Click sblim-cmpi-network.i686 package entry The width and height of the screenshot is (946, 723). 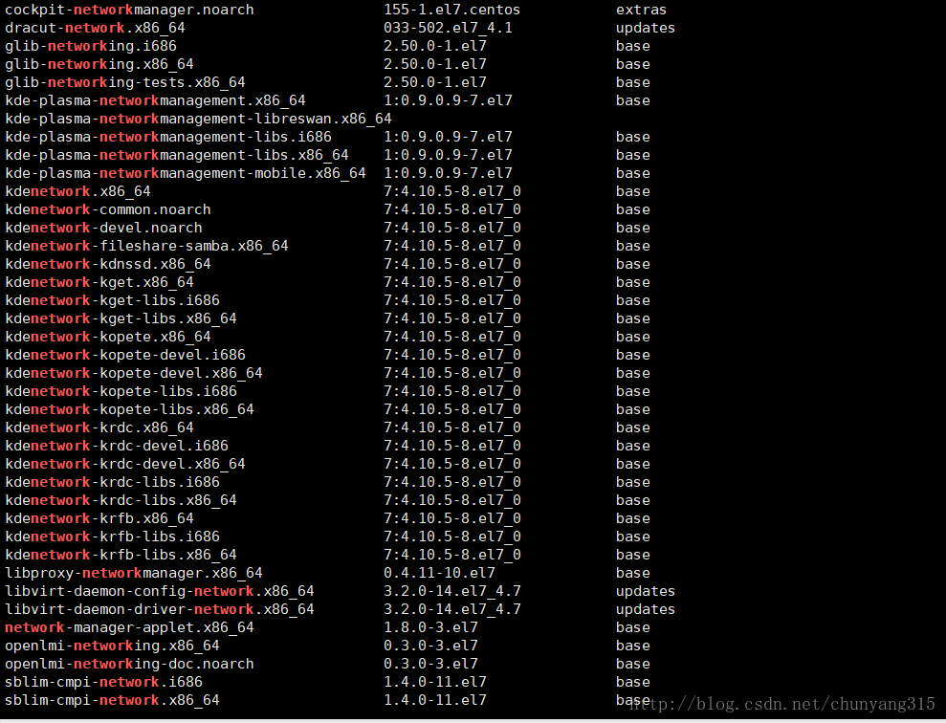[x=103, y=682]
